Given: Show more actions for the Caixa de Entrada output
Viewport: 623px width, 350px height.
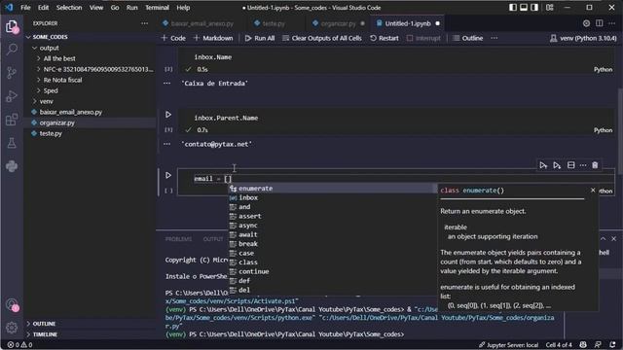Looking at the screenshot, I should click(x=166, y=84).
